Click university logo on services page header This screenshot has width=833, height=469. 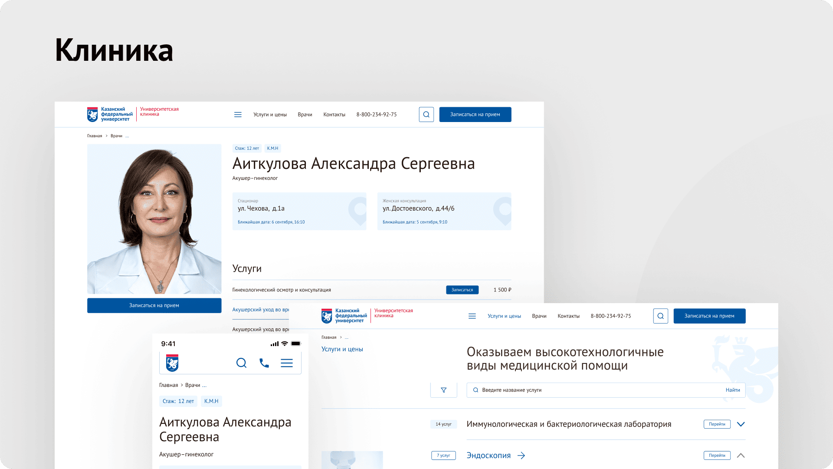[x=344, y=316]
